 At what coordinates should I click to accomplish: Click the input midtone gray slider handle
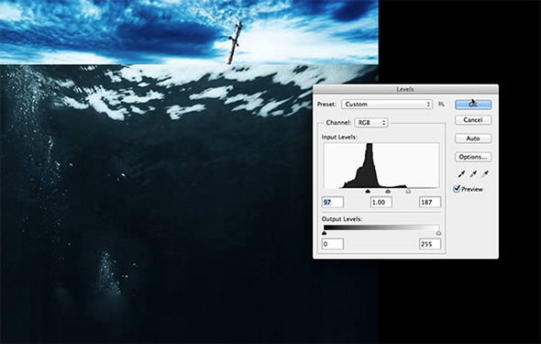click(388, 191)
